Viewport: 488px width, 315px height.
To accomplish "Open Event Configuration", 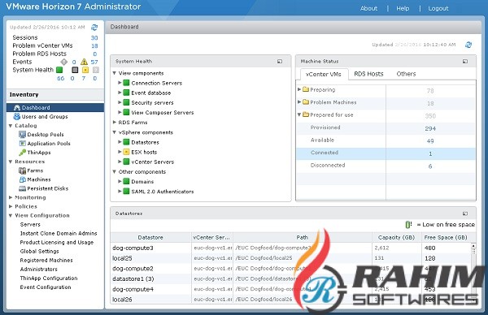I will [x=46, y=287].
